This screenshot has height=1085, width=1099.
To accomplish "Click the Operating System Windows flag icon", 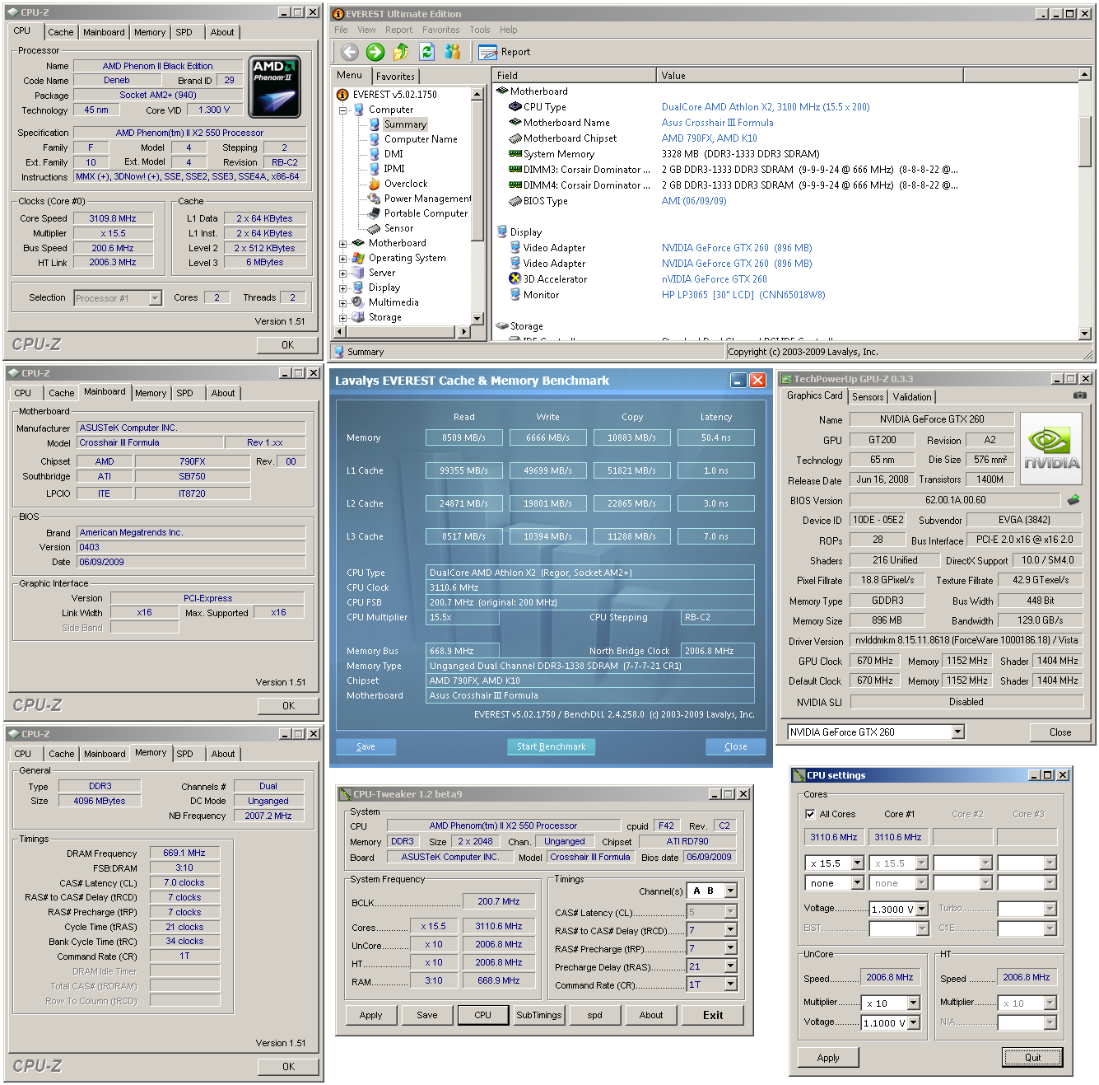I will coord(358,258).
